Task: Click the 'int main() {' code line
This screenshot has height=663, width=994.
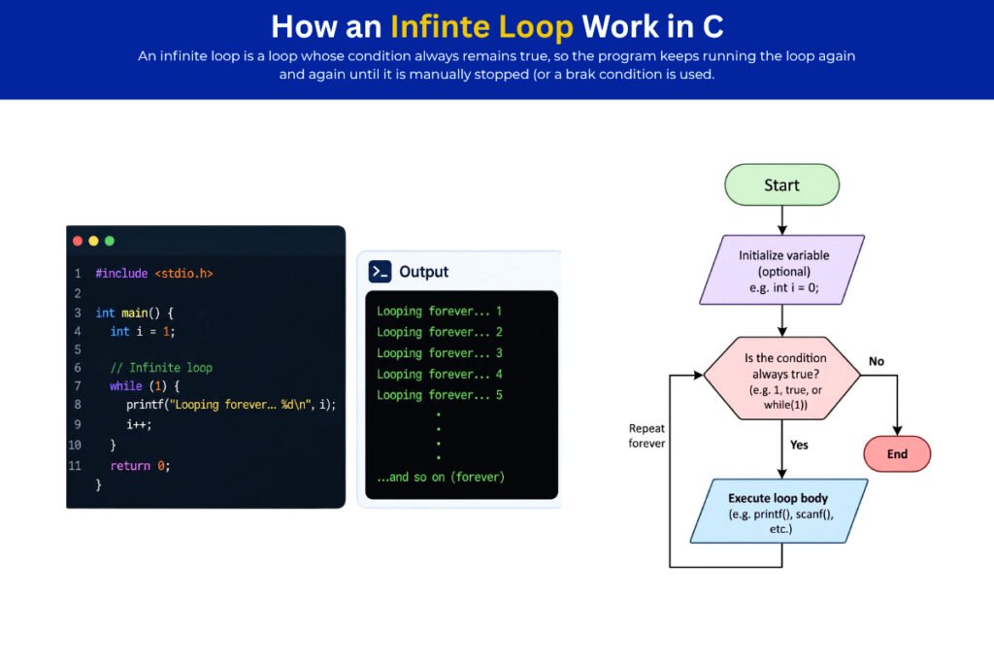Action: click(134, 313)
